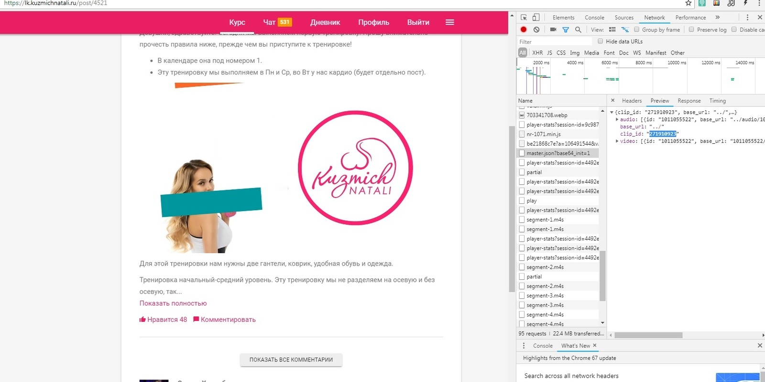Viewport: 765px width, 382px height.
Task: Use large request rows view icon
Action: click(612, 30)
